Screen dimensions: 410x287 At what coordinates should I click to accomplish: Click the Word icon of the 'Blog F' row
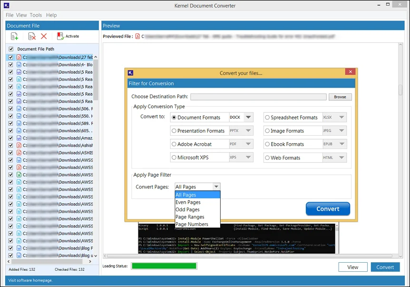[19, 248]
